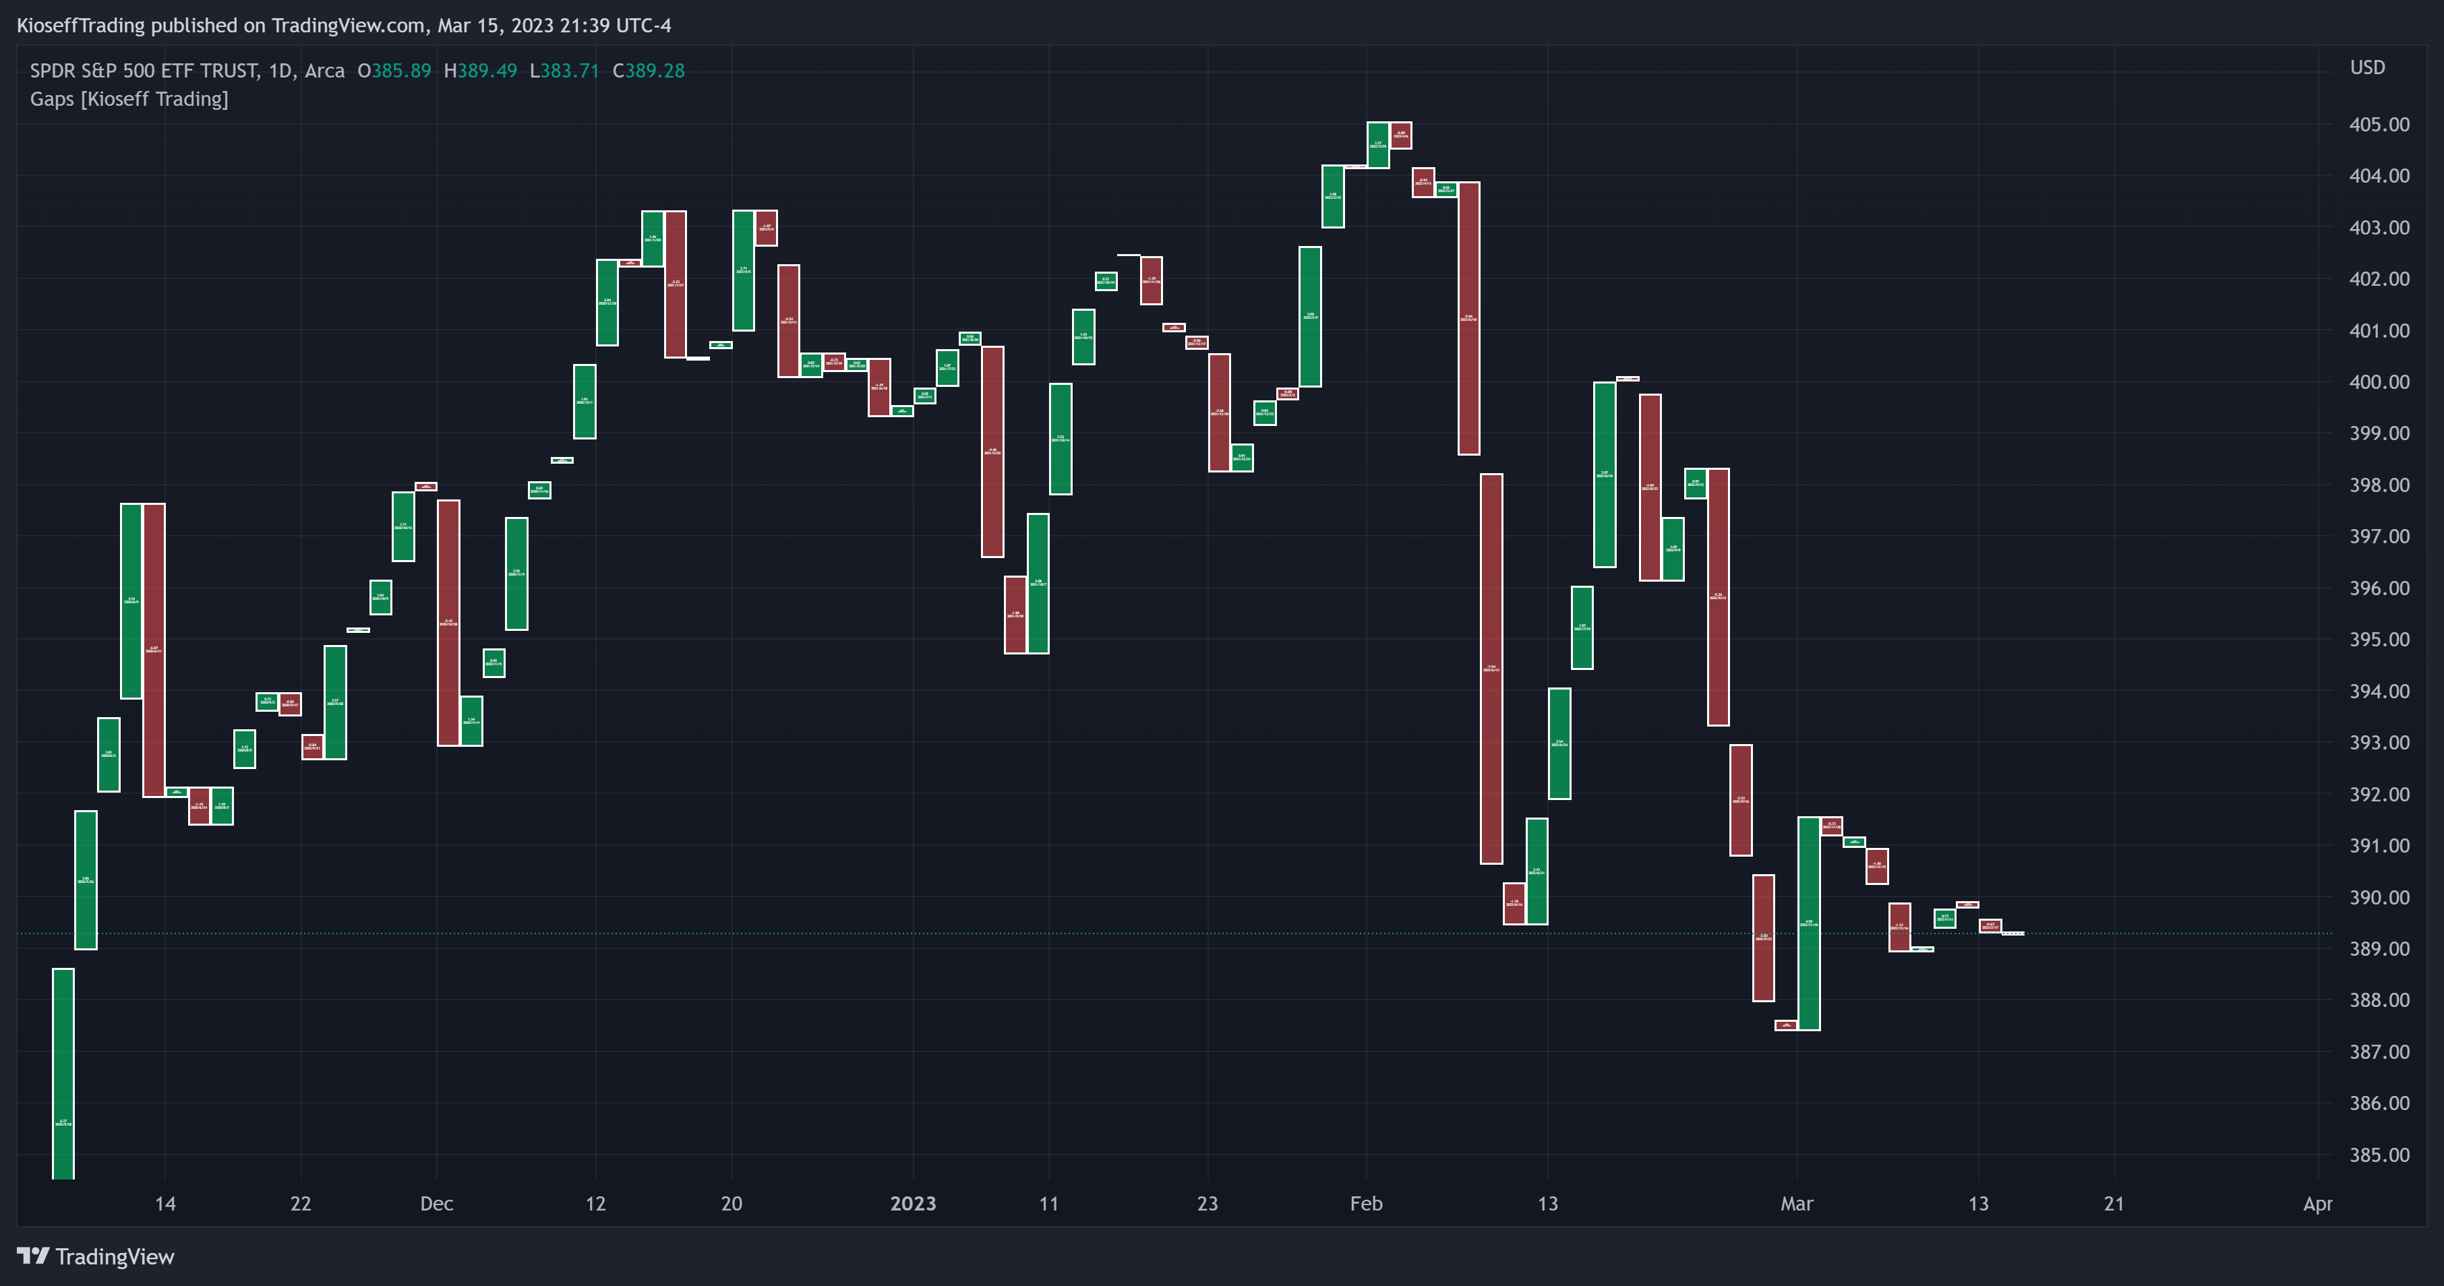Click the 389.00 price axis label
This screenshot has height=1286, width=2444.
pyautogui.click(x=2379, y=949)
